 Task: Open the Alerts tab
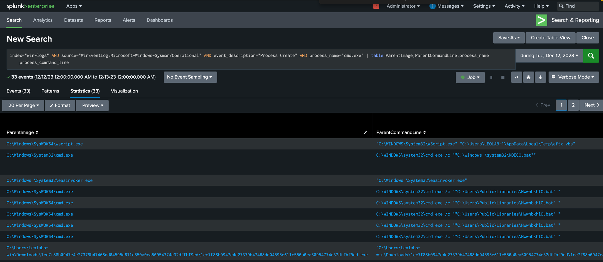click(129, 20)
